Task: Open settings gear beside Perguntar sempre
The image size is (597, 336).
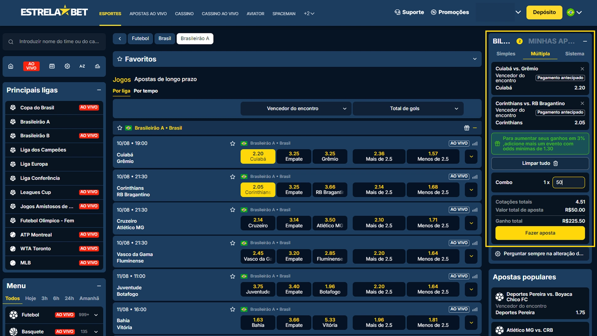Action: [x=498, y=254]
